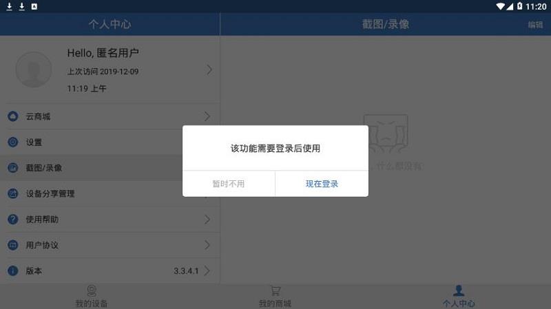Image resolution: width=551 pixels, height=309 pixels.
Task: Tap the 设置 settings gear icon
Action: click(x=13, y=142)
